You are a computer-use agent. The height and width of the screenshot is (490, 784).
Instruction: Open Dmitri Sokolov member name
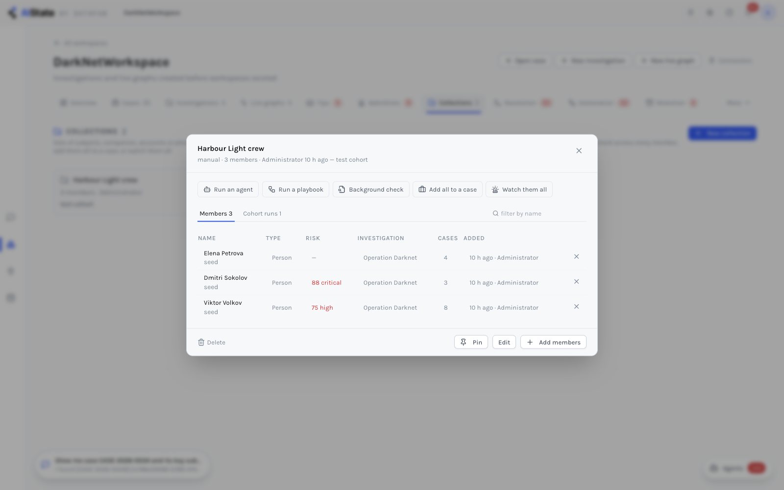tap(225, 278)
